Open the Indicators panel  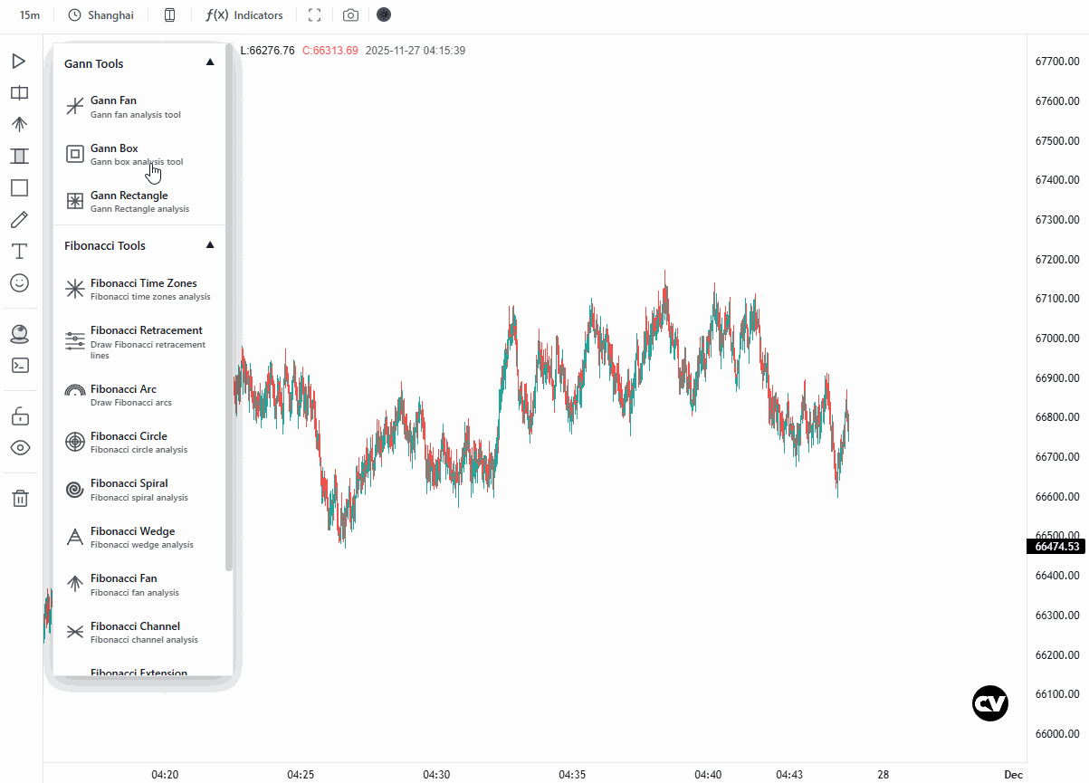click(244, 15)
